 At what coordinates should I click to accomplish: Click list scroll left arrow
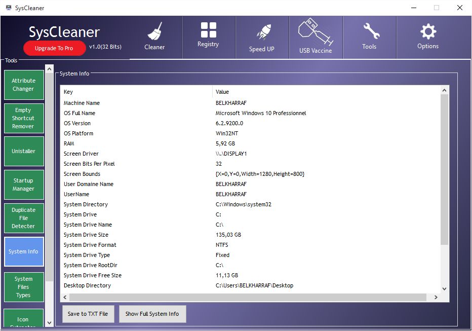65,297
